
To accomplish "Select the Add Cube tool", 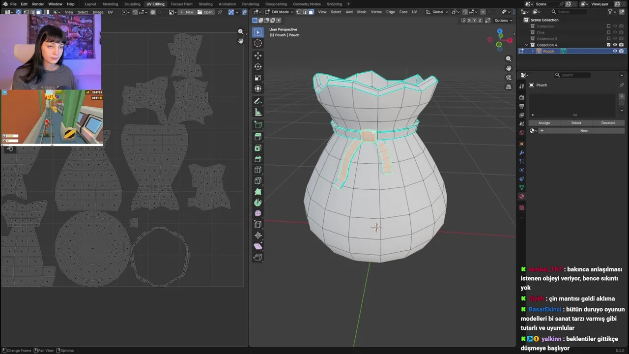I will (x=258, y=125).
